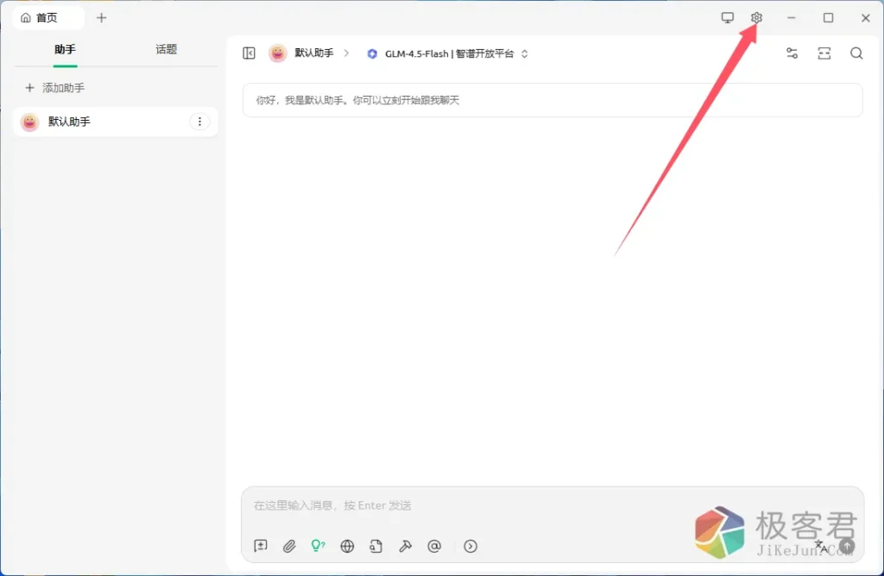The width and height of the screenshot is (884, 576).
Task: Click the @ mention model icon
Action: click(x=434, y=546)
